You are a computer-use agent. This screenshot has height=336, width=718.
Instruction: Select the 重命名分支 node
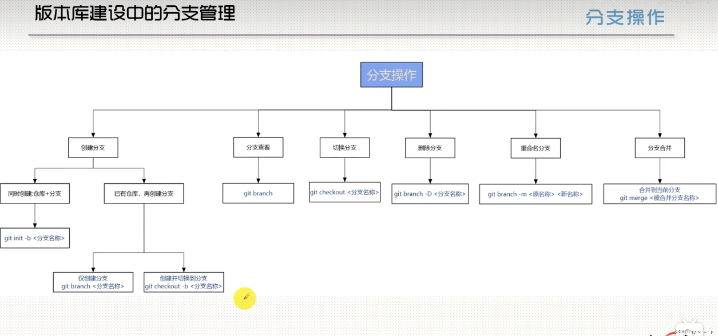[x=535, y=148]
